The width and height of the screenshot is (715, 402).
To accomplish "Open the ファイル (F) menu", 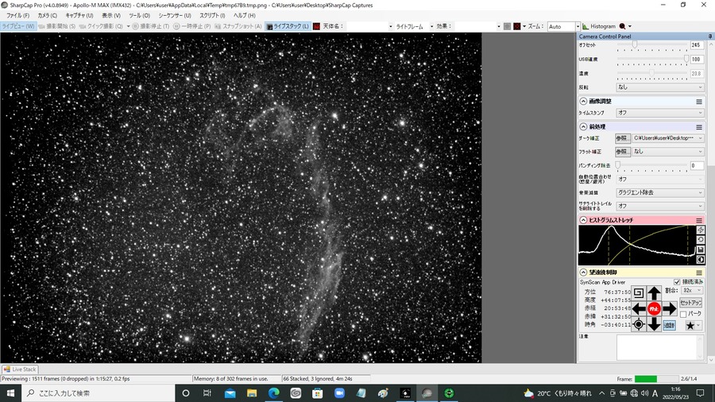I will (17, 16).
